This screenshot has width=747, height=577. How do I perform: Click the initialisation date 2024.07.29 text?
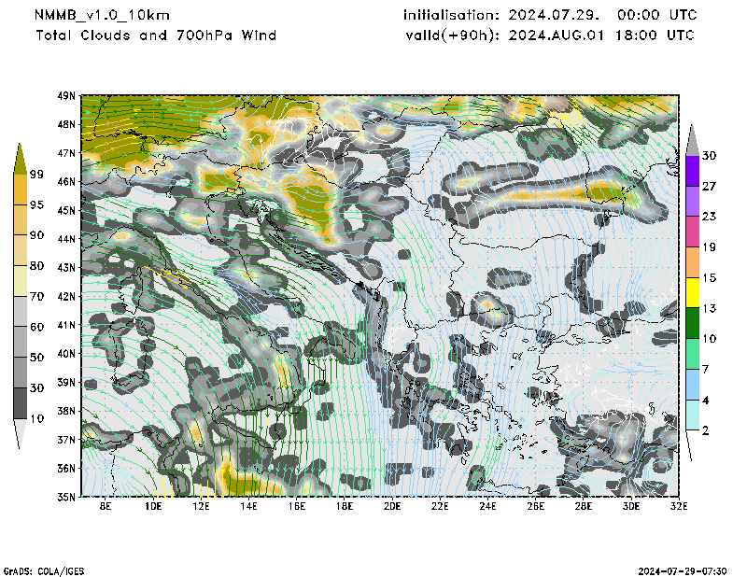coord(549,16)
